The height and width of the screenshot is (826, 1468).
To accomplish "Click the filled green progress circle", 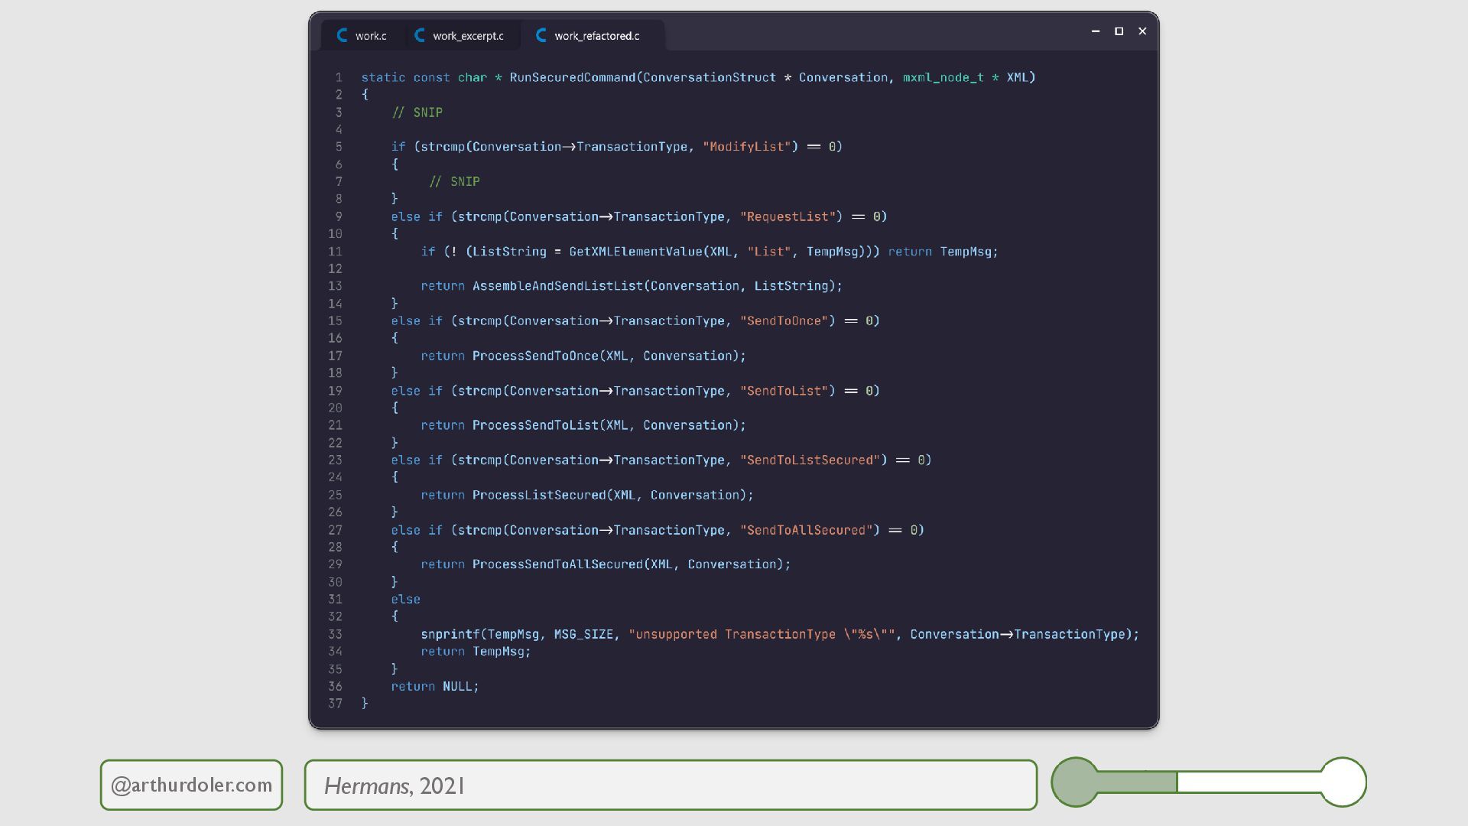I will 1075,782.
